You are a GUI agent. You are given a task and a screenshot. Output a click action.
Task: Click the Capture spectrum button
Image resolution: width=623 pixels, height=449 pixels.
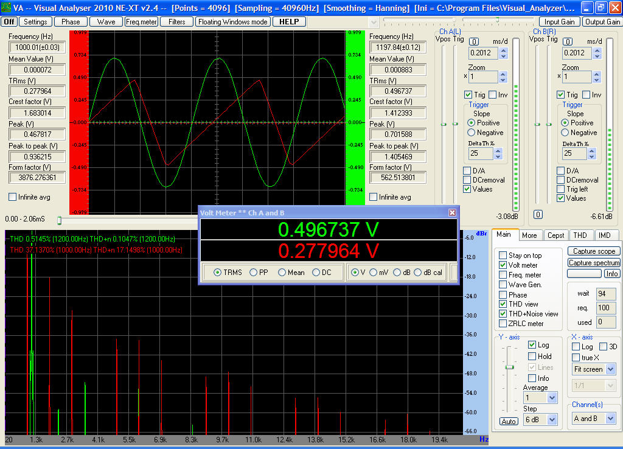(594, 263)
